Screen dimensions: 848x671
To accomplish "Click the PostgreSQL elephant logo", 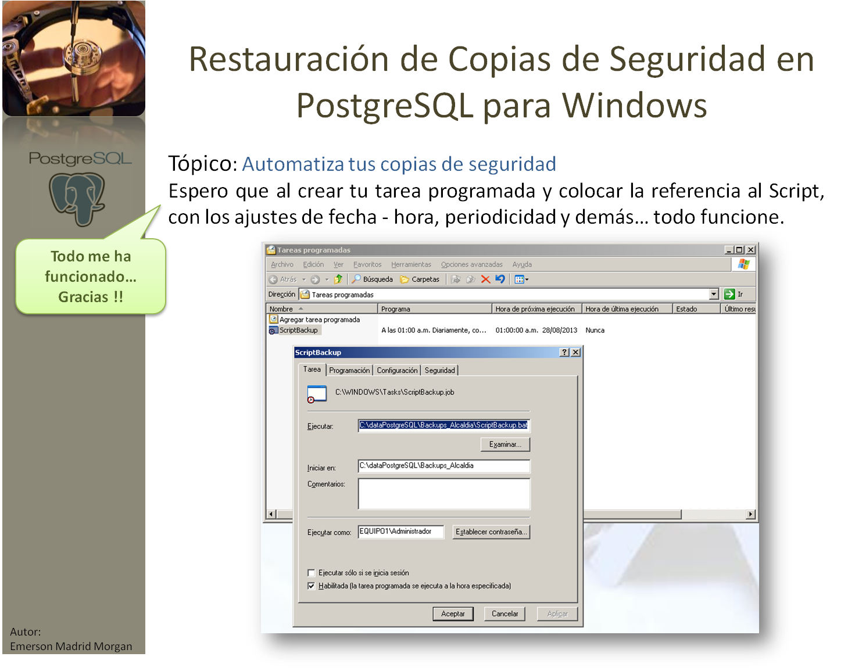I will pos(77,199).
